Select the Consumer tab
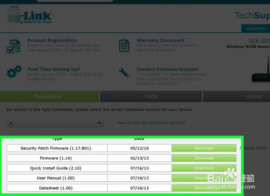 (256, 29)
